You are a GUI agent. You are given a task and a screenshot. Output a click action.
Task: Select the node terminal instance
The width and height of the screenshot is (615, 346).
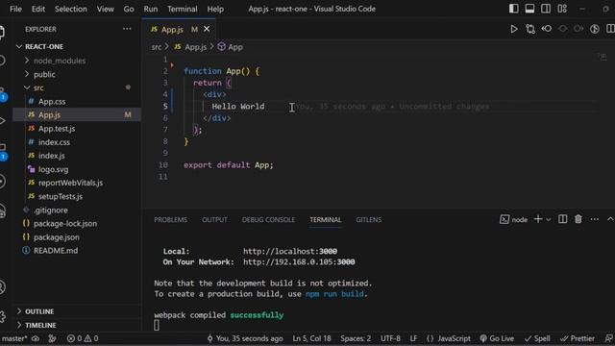pos(513,220)
